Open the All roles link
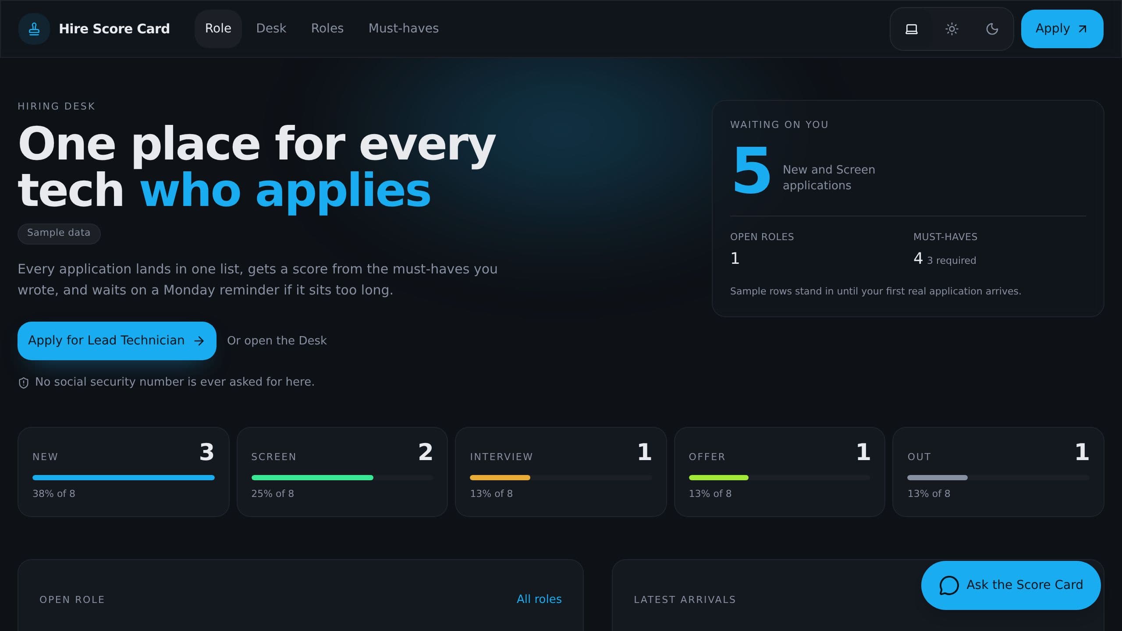 pyautogui.click(x=539, y=599)
